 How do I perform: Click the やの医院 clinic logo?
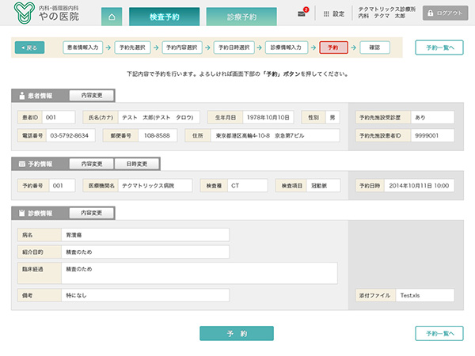(x=47, y=13)
